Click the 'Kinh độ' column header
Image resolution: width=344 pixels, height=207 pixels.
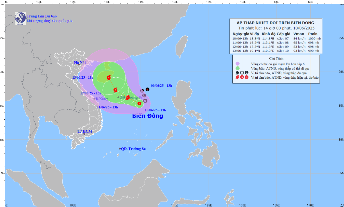click(x=269, y=34)
